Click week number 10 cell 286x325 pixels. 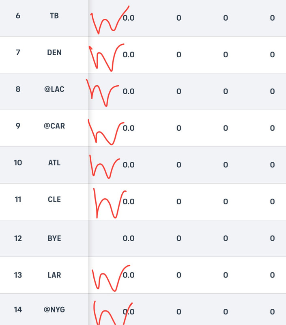point(18,163)
